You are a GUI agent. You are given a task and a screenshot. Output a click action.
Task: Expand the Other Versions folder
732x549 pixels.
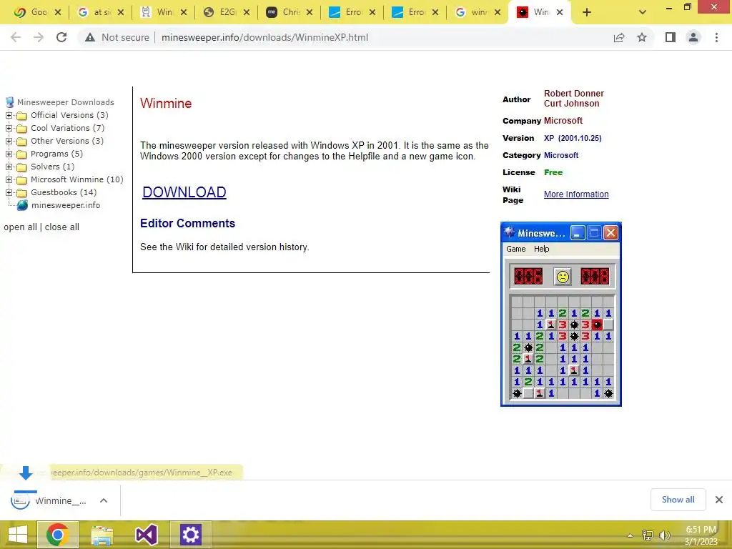[x=9, y=141]
